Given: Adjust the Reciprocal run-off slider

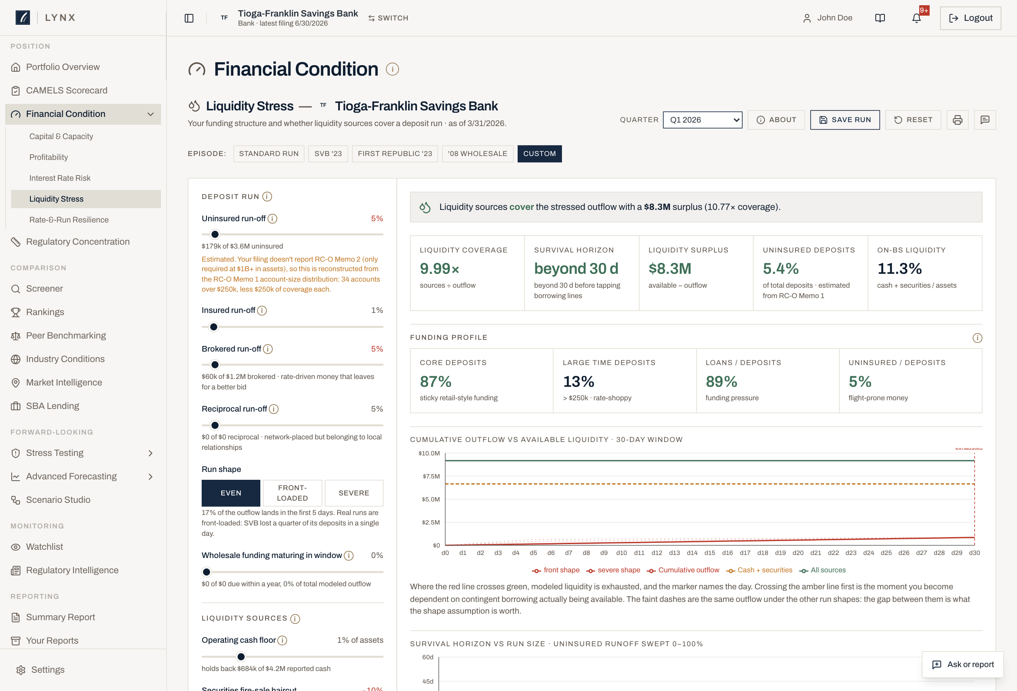Looking at the screenshot, I should click(292, 425).
